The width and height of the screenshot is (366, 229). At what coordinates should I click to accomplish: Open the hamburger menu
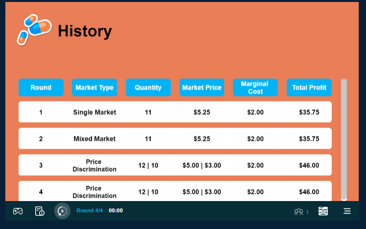tap(347, 211)
